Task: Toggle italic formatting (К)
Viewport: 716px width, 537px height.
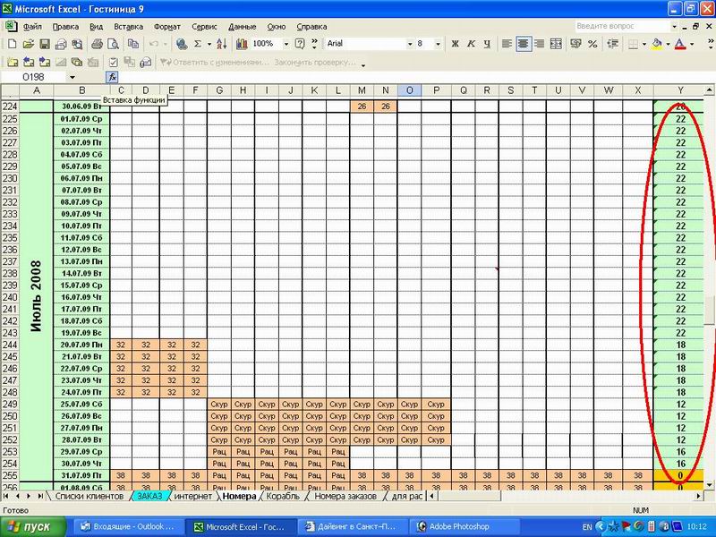Action: (471, 44)
